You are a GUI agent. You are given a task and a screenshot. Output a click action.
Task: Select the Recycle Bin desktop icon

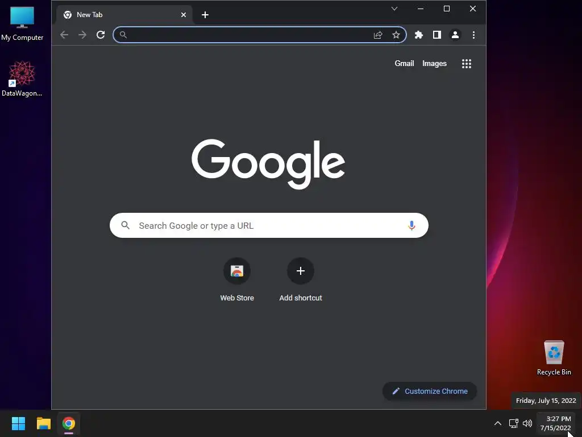(x=554, y=358)
